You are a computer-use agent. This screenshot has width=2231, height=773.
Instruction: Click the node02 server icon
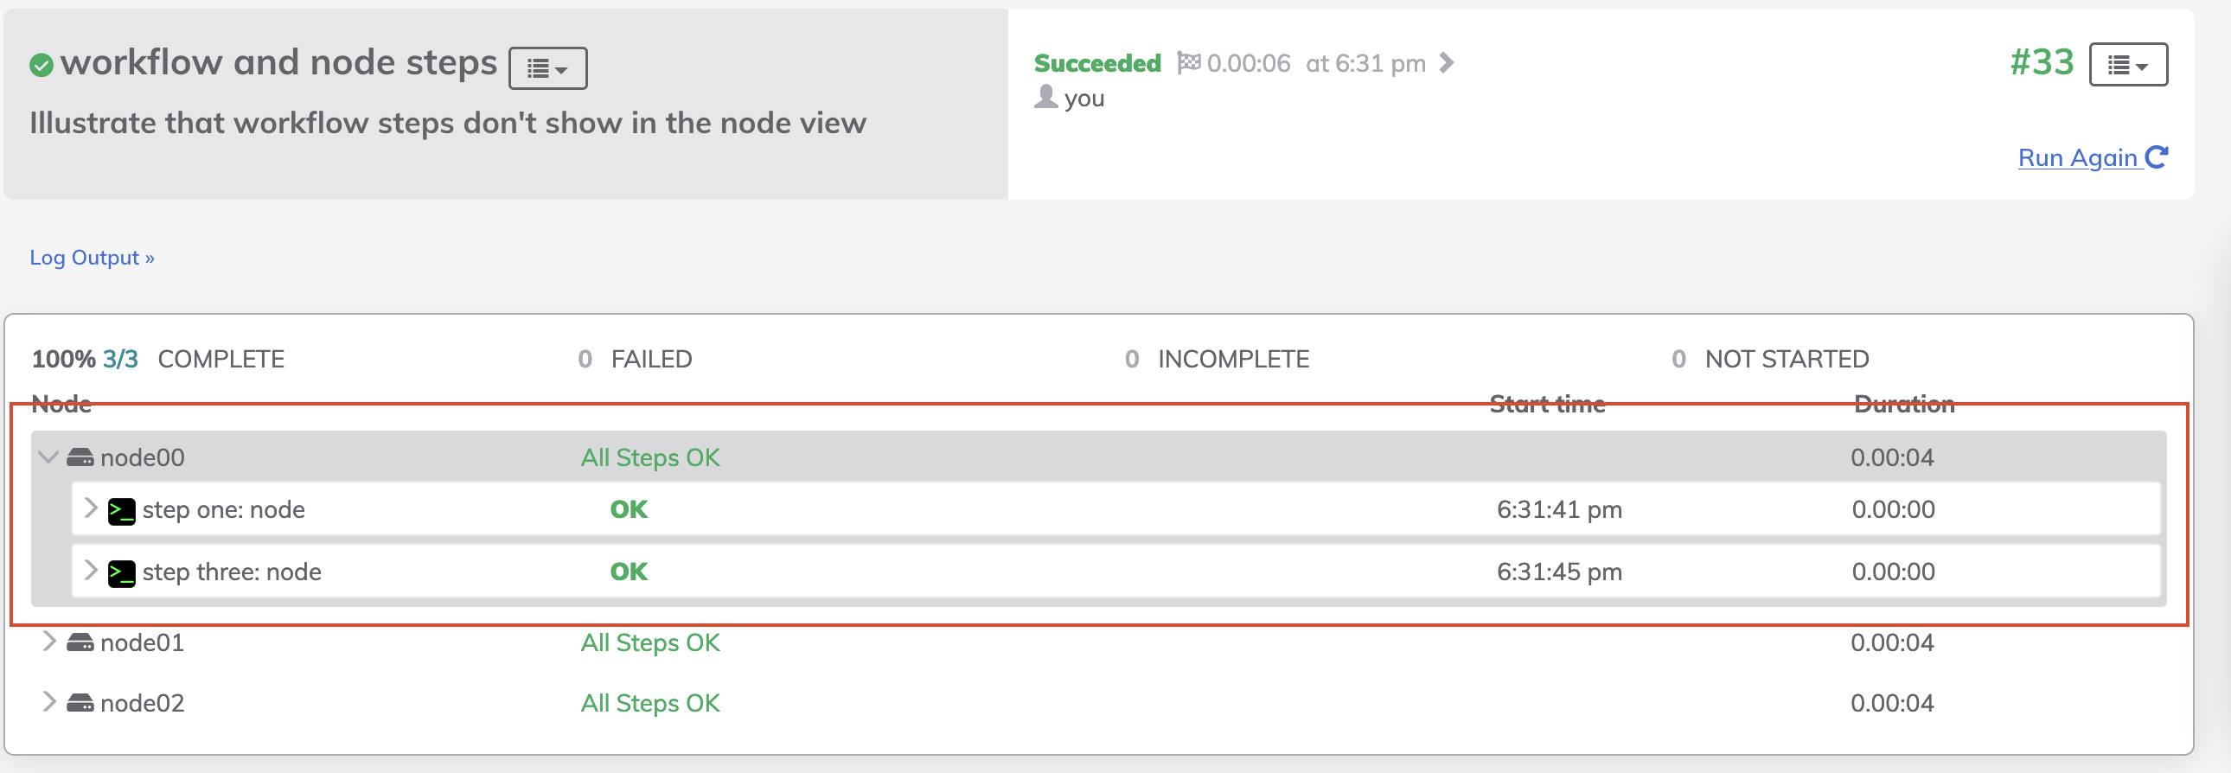coord(80,703)
